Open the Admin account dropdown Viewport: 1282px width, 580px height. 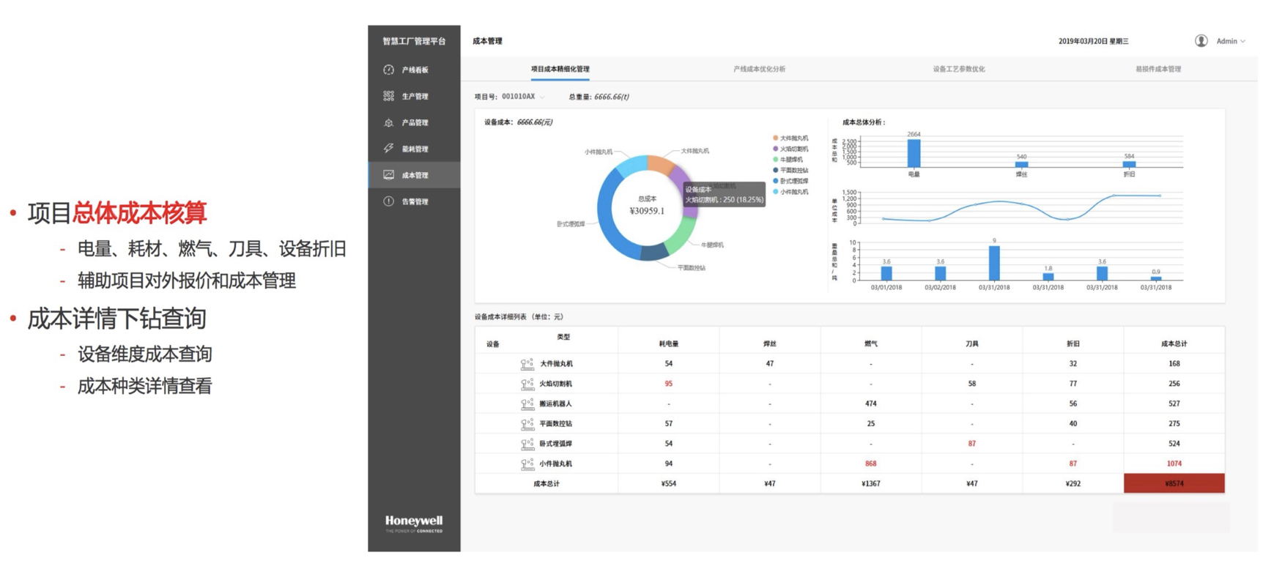pyautogui.click(x=1231, y=41)
